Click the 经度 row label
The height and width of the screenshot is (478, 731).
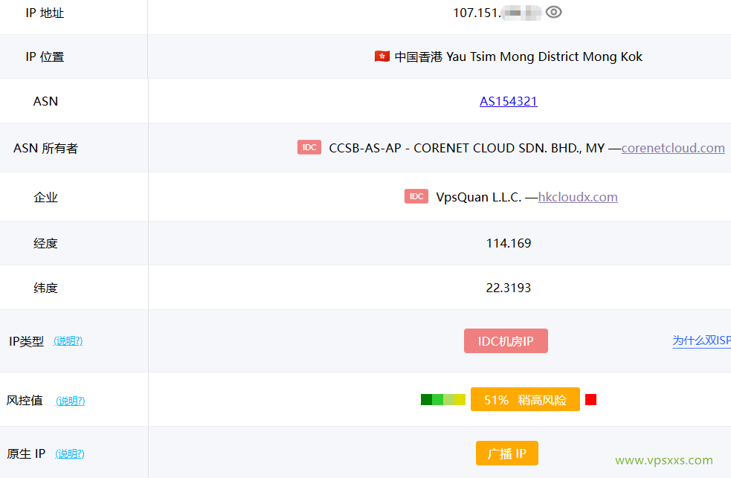coord(45,243)
